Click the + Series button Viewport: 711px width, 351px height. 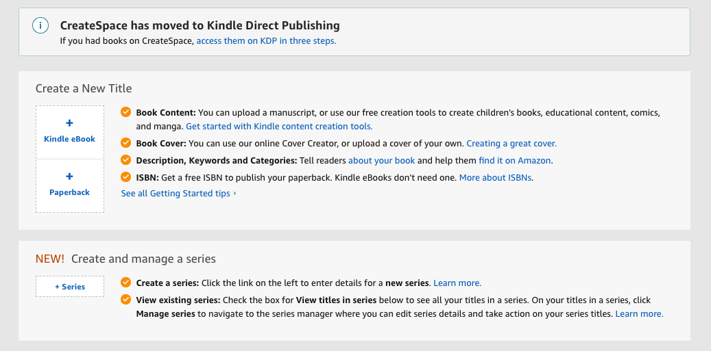pos(70,287)
